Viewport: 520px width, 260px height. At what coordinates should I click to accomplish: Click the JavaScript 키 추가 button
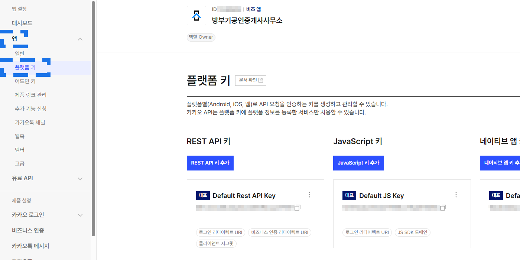tap(358, 163)
